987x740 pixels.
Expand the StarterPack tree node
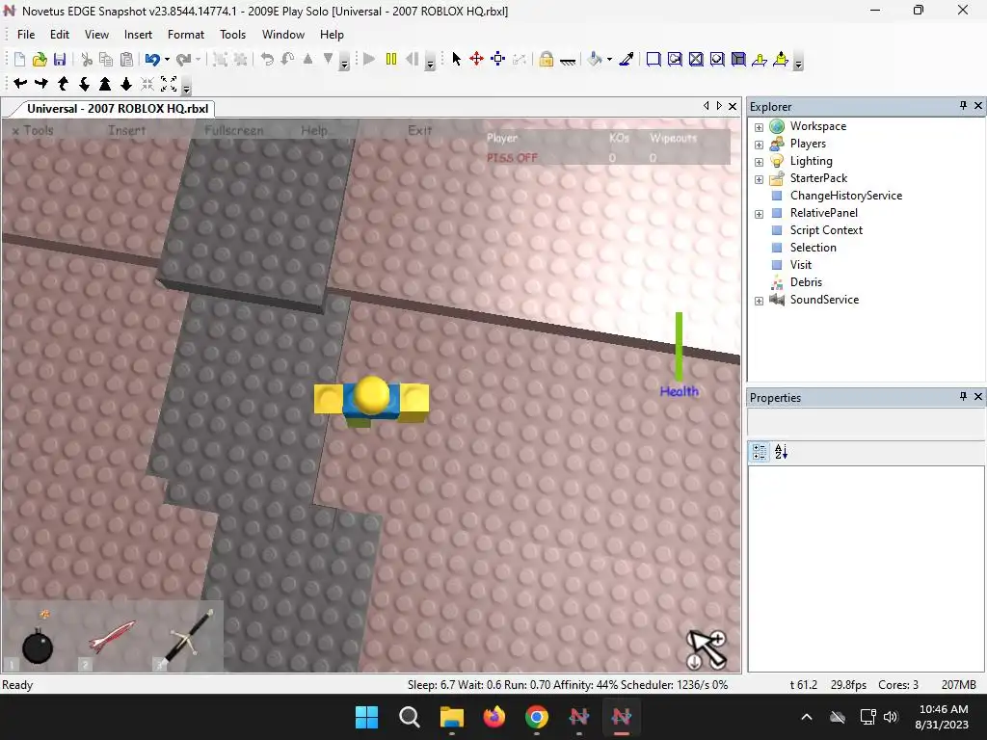coord(760,179)
